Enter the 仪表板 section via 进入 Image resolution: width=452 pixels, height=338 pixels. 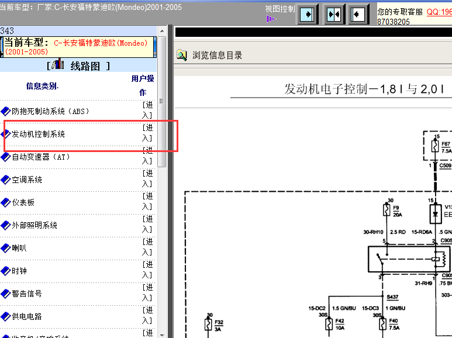(x=147, y=201)
